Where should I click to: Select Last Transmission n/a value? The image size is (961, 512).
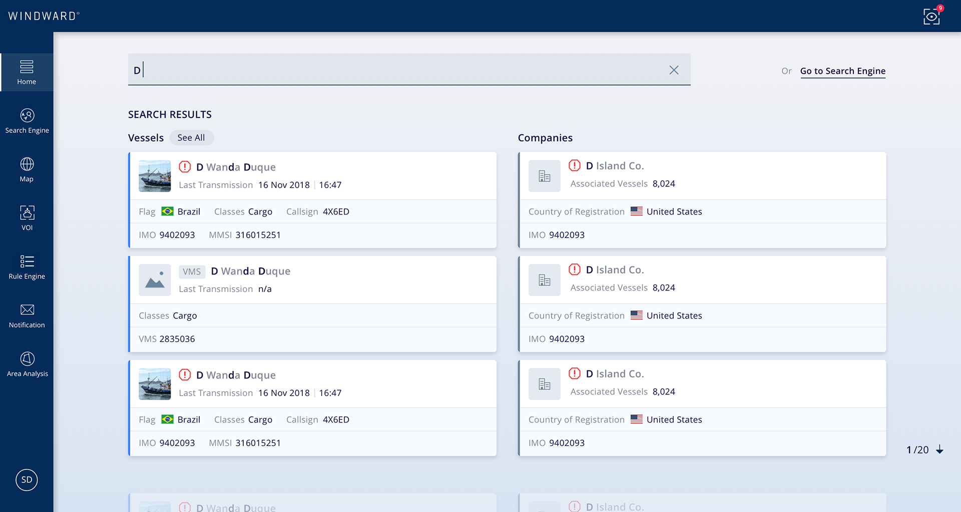pyautogui.click(x=265, y=289)
